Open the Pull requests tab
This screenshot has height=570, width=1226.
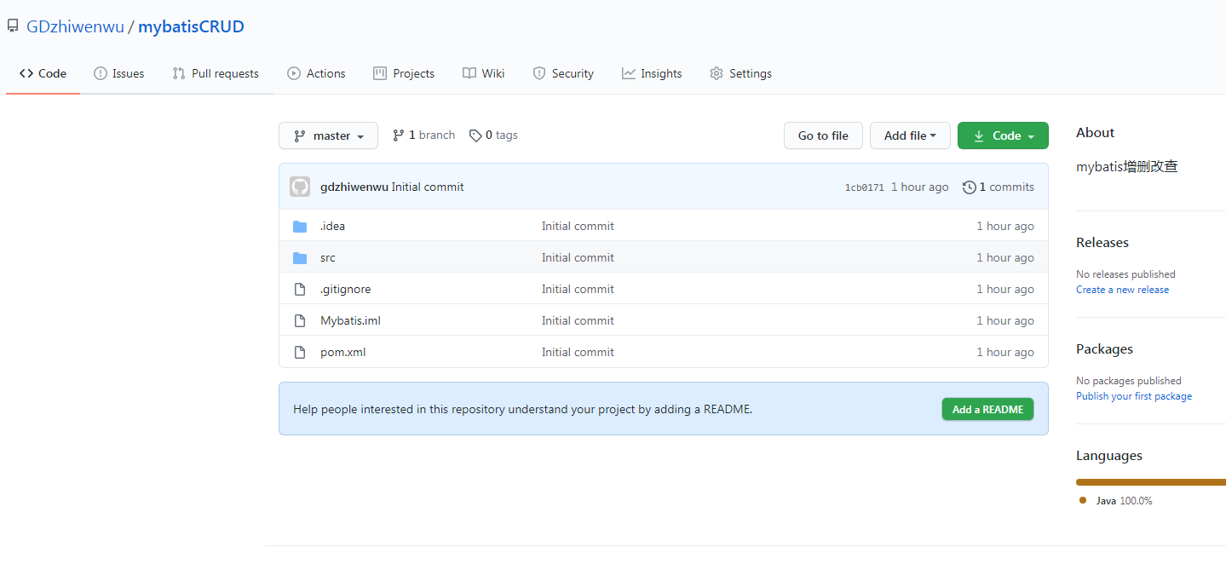216,73
